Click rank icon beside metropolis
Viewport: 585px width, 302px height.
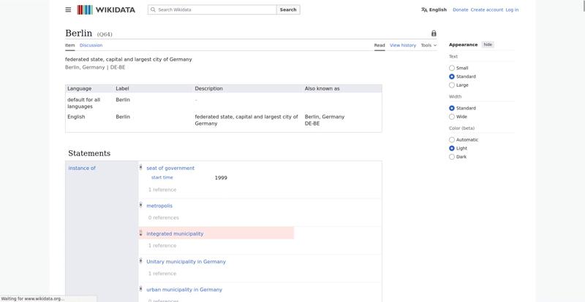(x=140, y=205)
